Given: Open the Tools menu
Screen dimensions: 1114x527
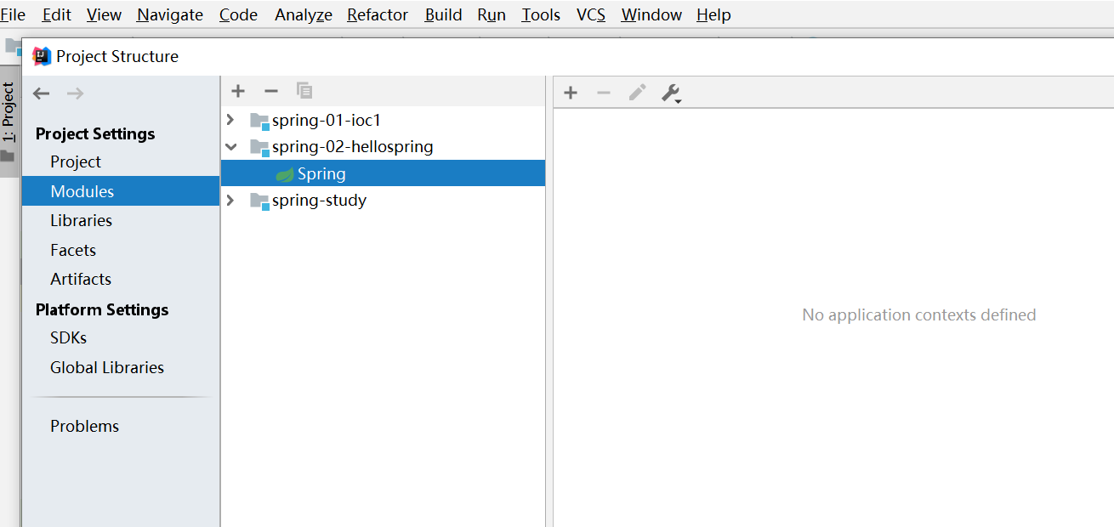Looking at the screenshot, I should (542, 14).
